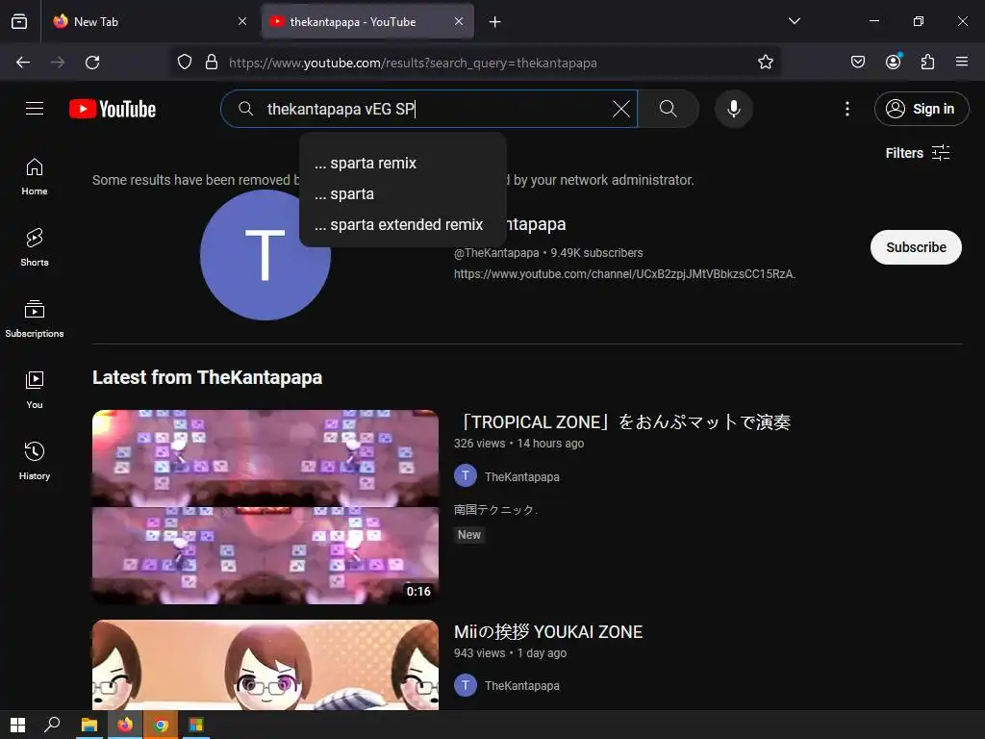Viewport: 985px width, 739px height.
Task: Click TheKantapapa name under TROPICAL ZONE video
Action: click(521, 477)
